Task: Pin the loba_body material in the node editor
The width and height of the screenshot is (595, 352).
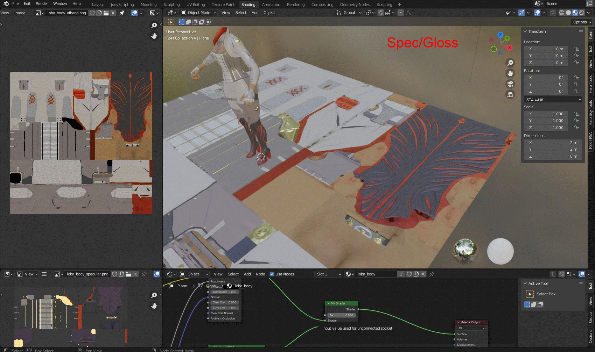Action: (432, 274)
